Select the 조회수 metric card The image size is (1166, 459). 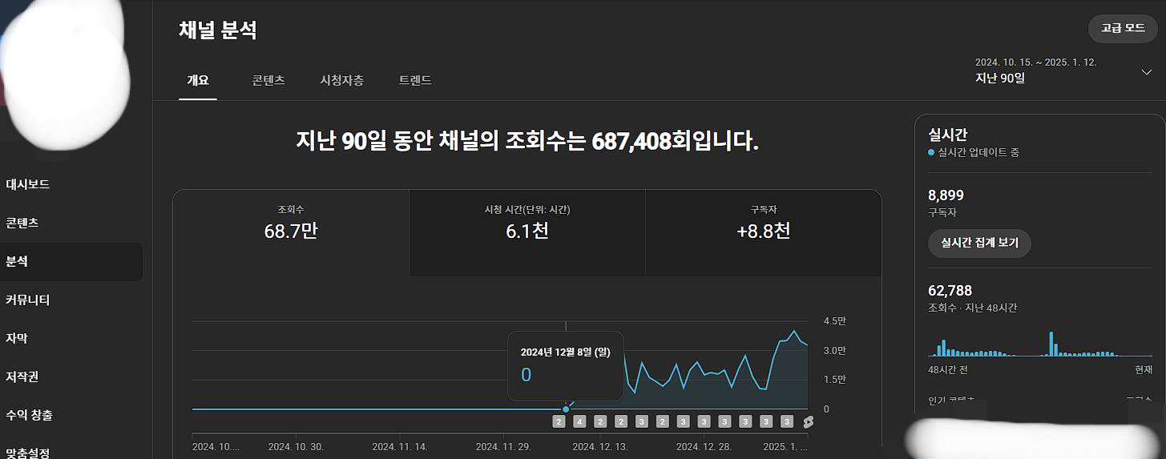[290, 224]
